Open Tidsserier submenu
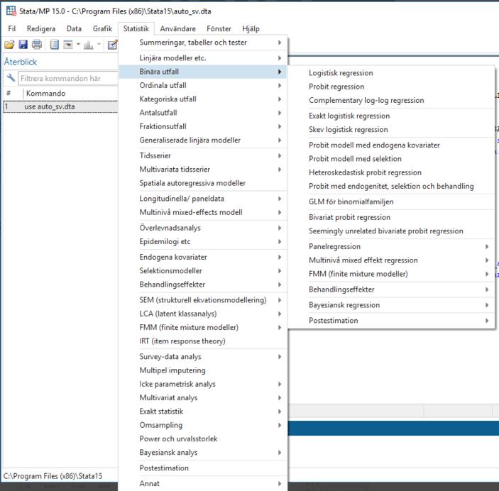Viewport: 499px width, 491px height. (203, 155)
